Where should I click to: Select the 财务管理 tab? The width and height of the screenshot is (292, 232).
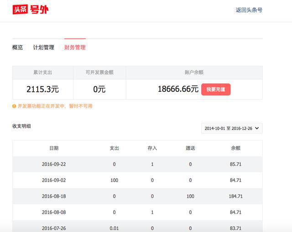(x=75, y=47)
